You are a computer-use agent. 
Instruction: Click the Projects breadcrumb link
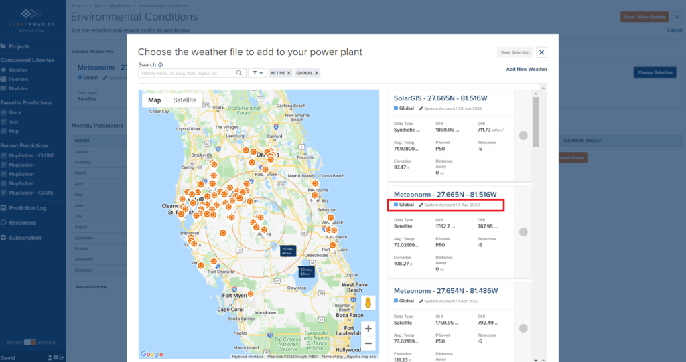click(x=79, y=5)
